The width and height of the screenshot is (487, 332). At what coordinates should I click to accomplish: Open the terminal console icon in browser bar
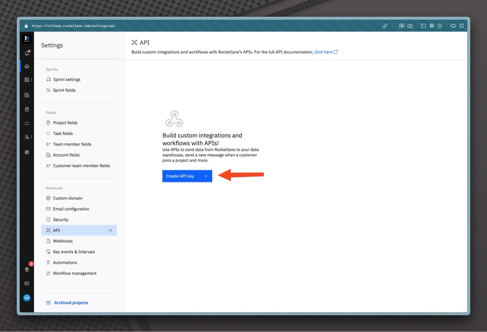[x=423, y=26]
